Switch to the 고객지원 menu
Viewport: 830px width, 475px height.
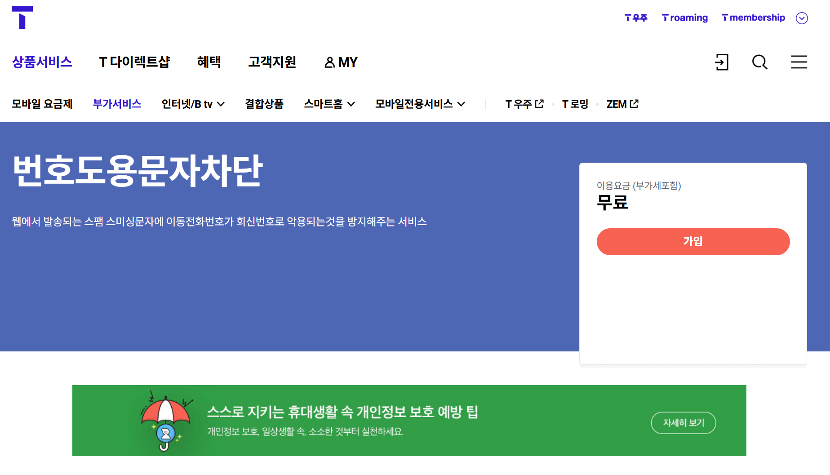272,62
